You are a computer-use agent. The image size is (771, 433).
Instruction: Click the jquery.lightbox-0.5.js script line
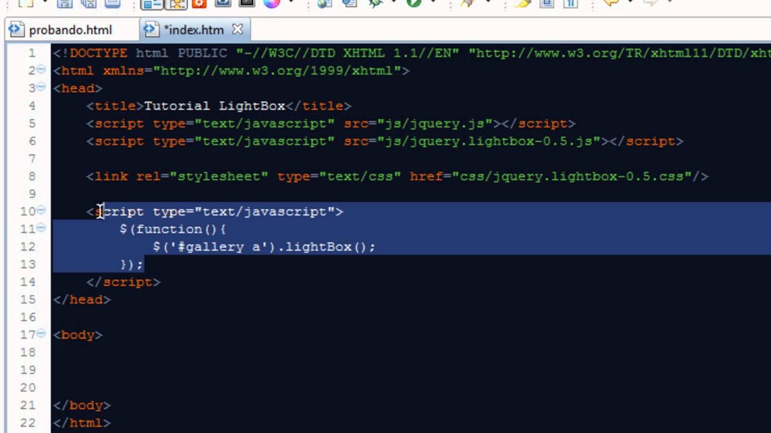[x=385, y=141]
